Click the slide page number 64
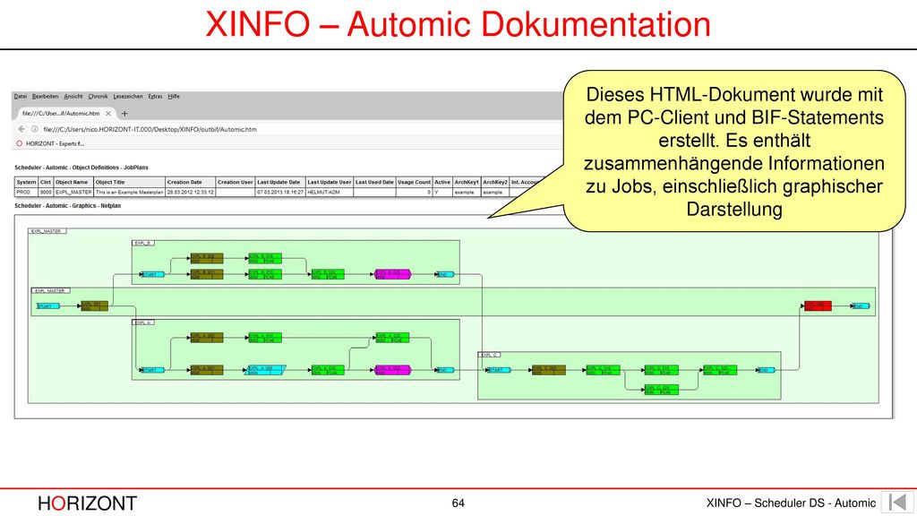The width and height of the screenshot is (917, 516). [x=458, y=503]
